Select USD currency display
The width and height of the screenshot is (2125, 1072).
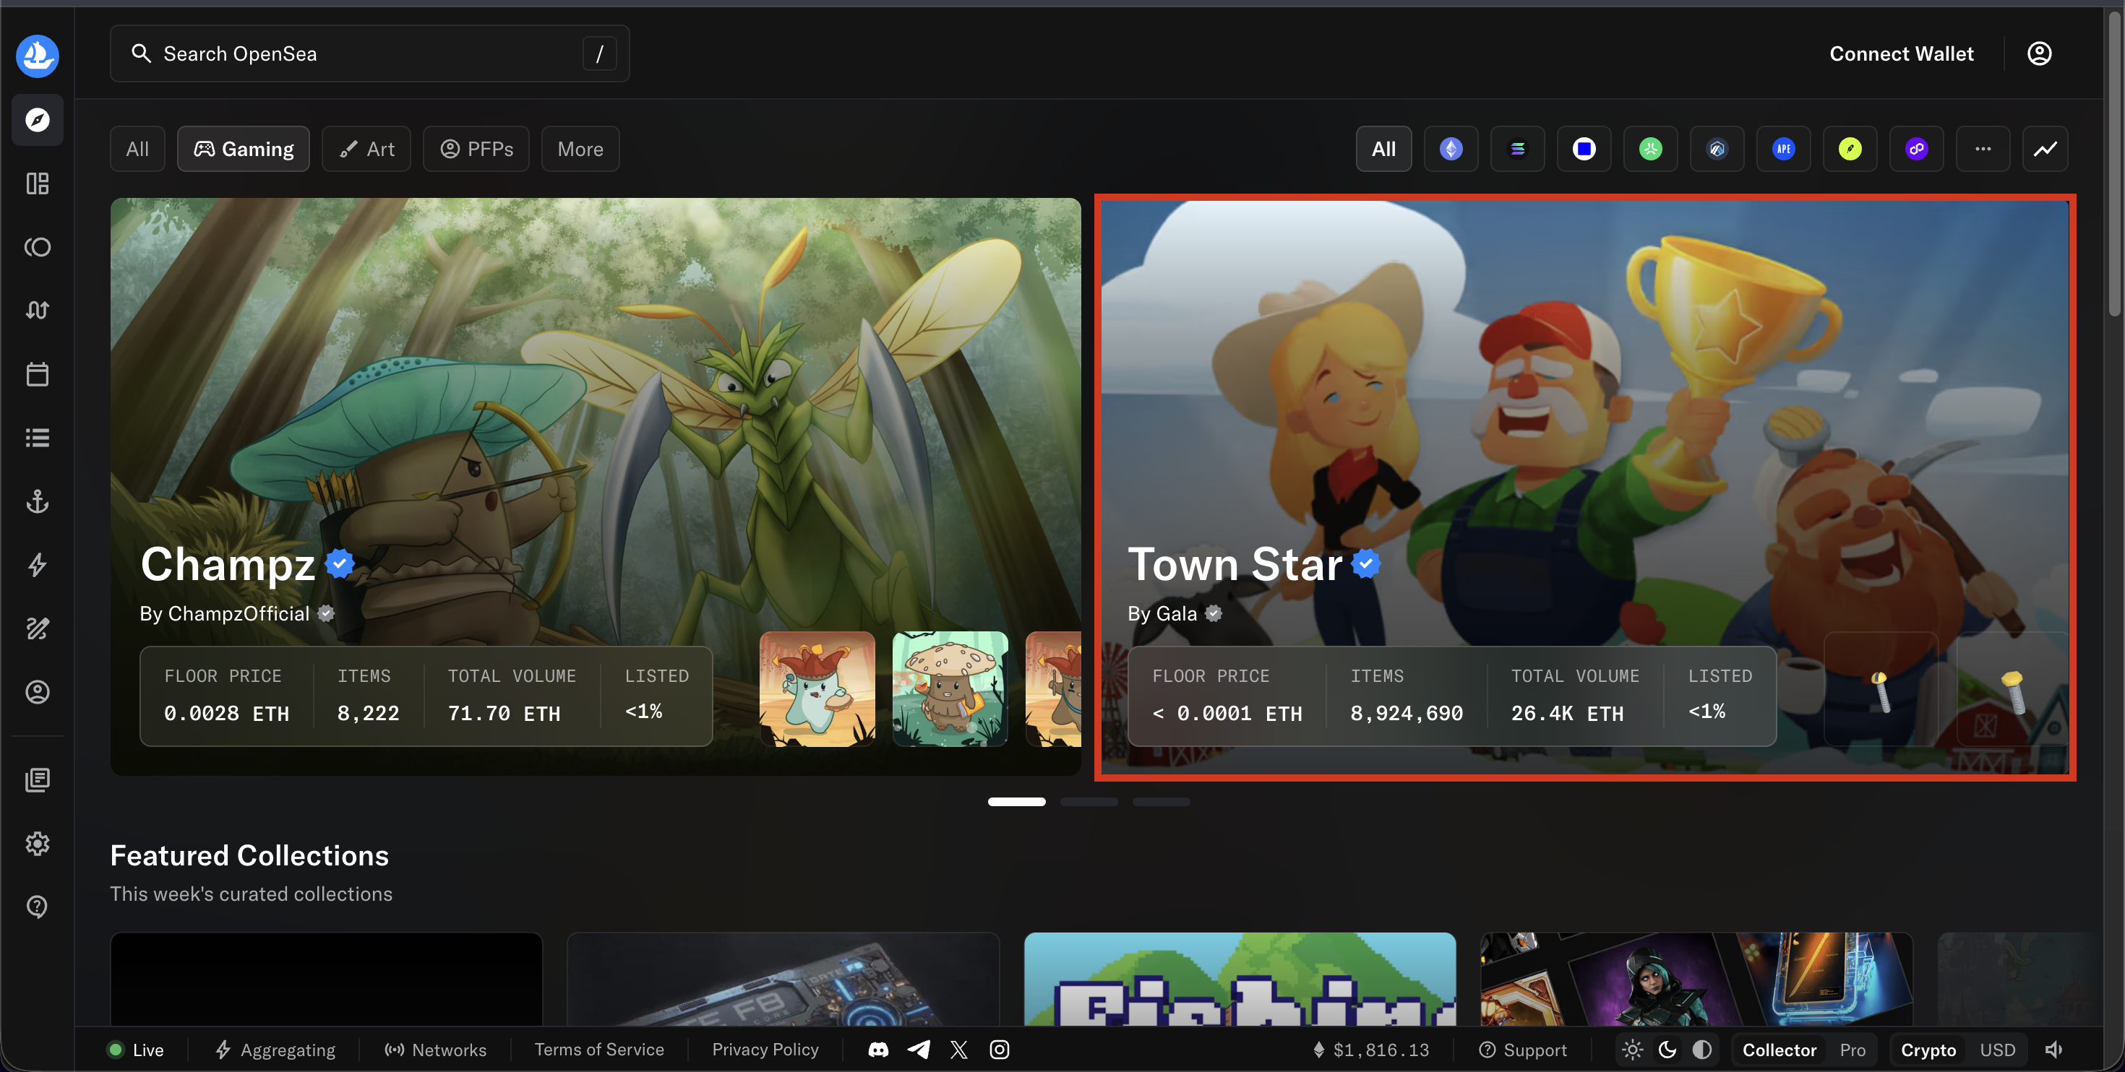click(x=1997, y=1050)
